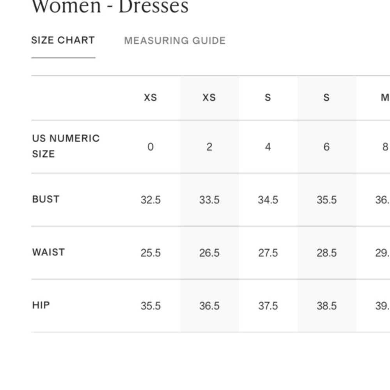Click the Waist row label
Screen dimensions: 390x390
48,252
